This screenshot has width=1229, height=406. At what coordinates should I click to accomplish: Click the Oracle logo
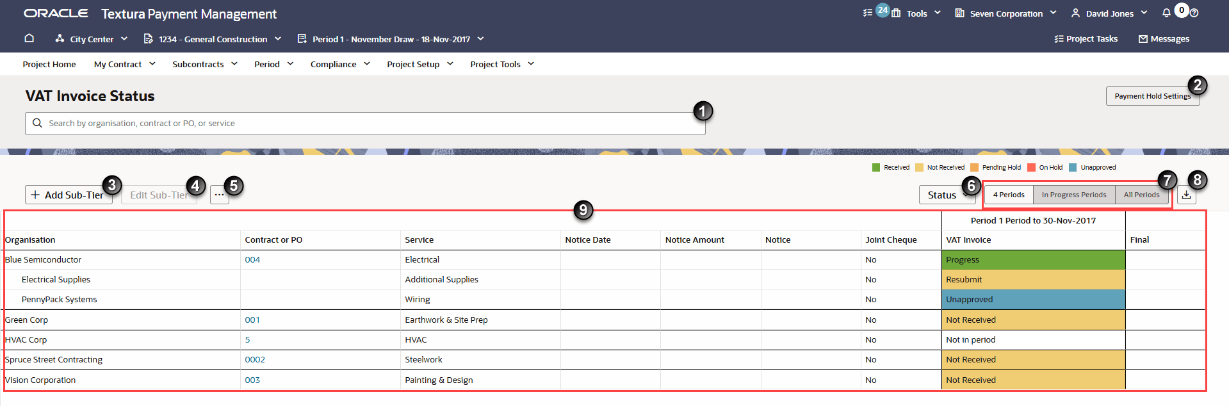(56, 13)
